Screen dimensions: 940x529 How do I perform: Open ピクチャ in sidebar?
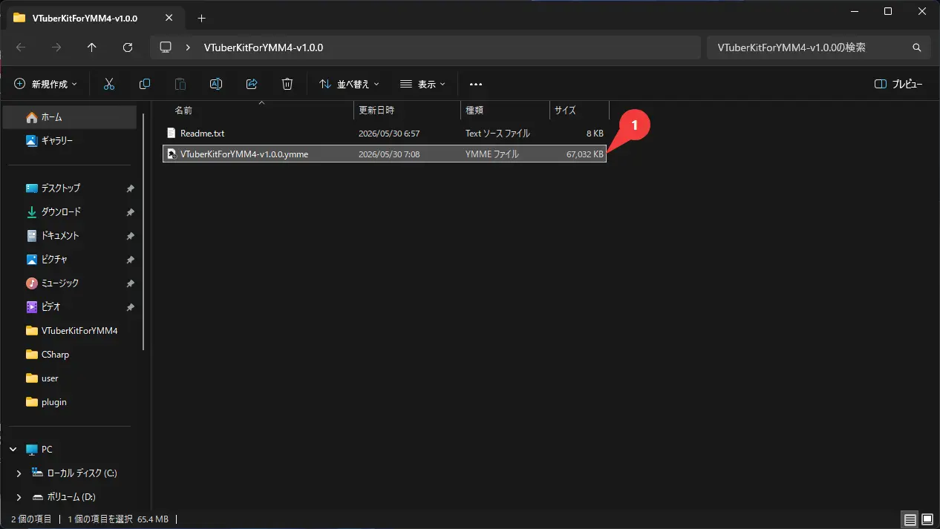[70, 260]
